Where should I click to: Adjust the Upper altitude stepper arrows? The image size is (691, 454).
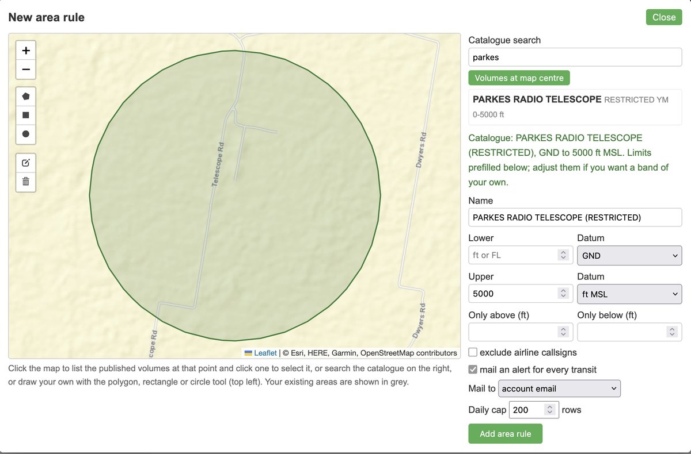(x=564, y=294)
